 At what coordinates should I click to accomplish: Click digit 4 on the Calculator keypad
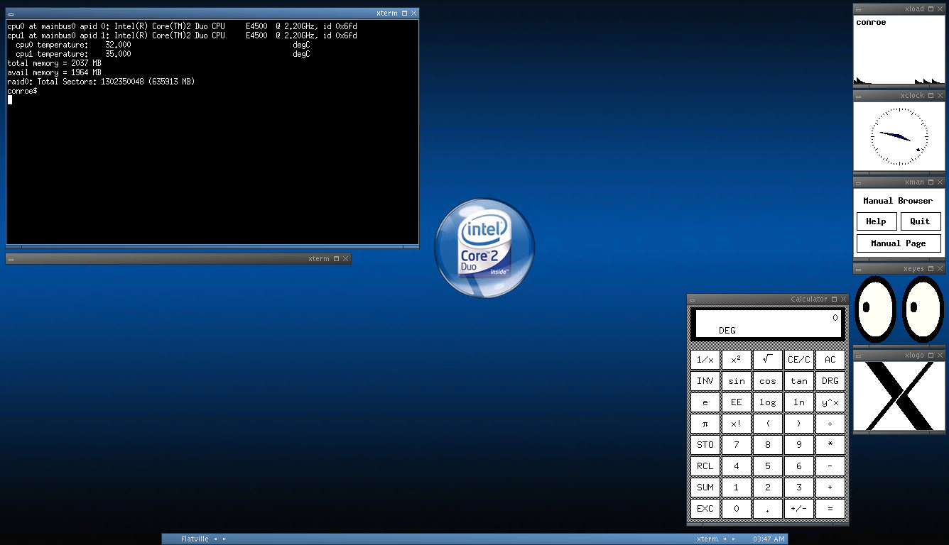pos(737,466)
